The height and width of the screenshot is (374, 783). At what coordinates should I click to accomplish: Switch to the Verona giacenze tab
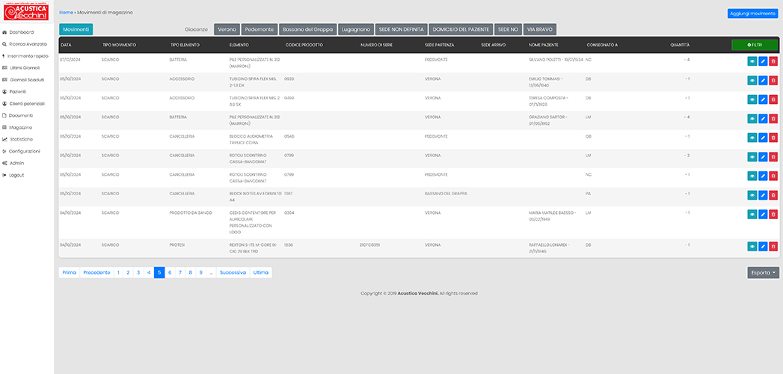click(227, 29)
